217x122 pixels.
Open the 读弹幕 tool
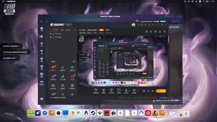tap(72, 78)
